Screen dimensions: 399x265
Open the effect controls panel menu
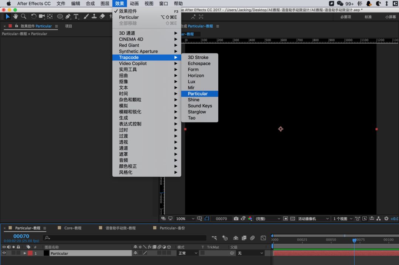click(56, 26)
